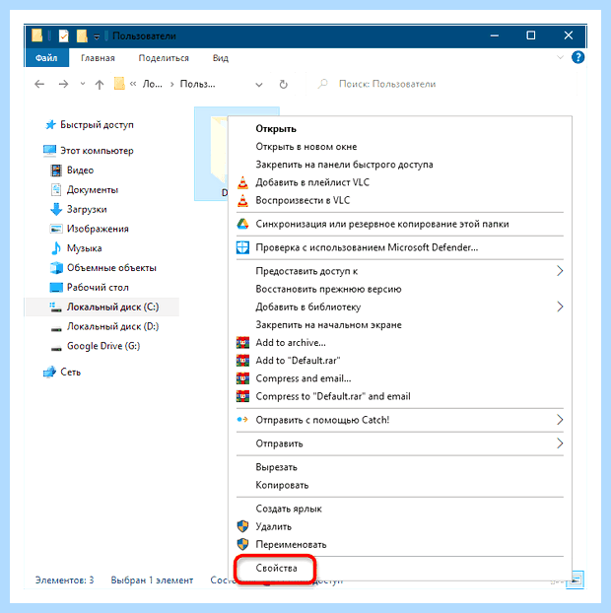Click the Ло... breadcrumb segment
Screen dimensions: 611x613
[152, 84]
